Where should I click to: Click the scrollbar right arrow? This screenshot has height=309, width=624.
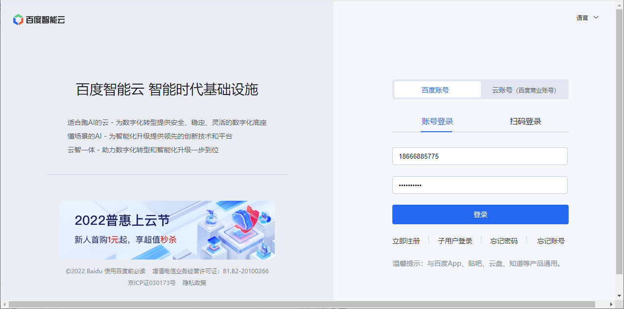tap(612, 305)
